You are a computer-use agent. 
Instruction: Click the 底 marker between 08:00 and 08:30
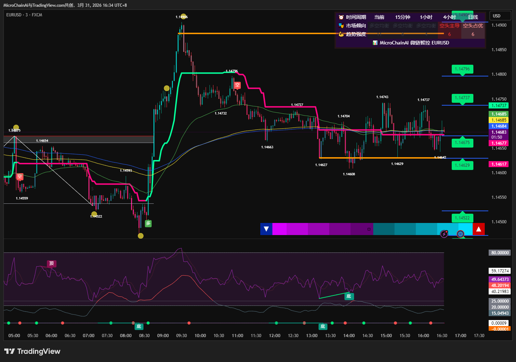point(139,326)
